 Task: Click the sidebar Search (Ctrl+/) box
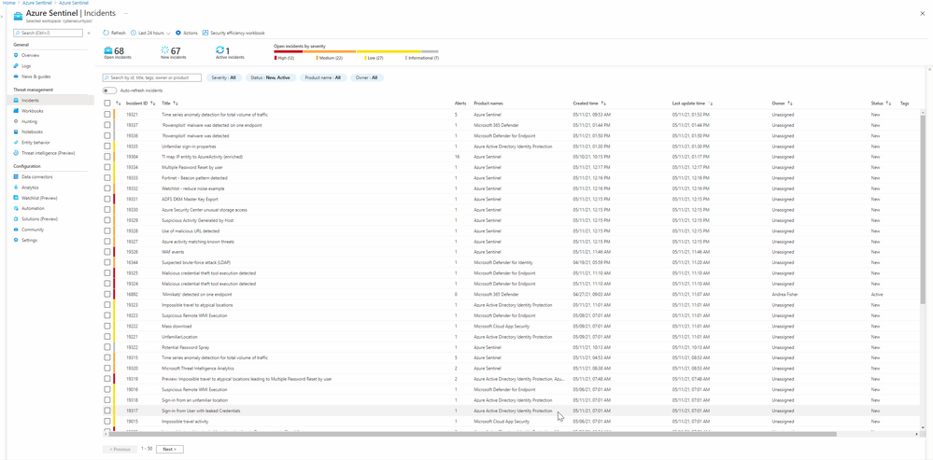[48, 34]
